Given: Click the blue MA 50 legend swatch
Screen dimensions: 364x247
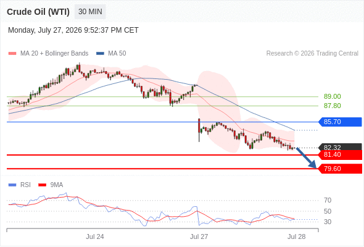Looking at the screenshot, I should [100, 54].
